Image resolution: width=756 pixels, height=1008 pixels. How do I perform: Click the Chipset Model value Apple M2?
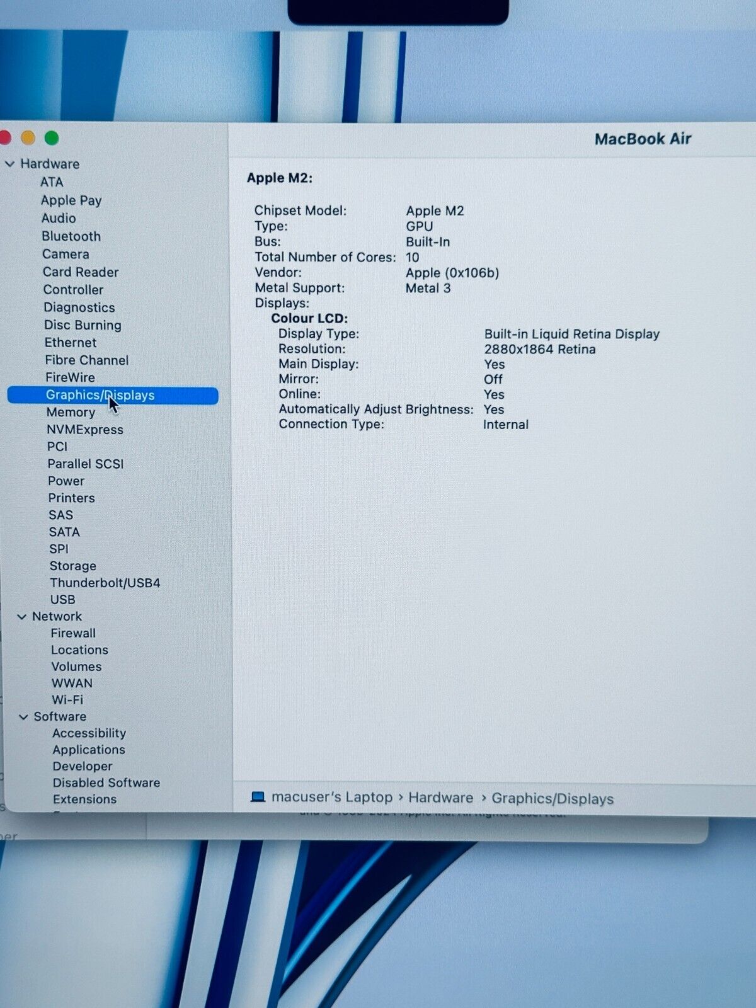[435, 211]
